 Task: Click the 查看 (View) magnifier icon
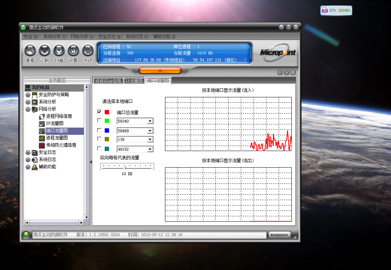pyautogui.click(x=30, y=50)
